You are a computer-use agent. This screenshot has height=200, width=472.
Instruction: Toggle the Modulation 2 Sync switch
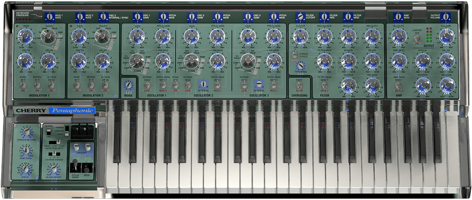coord(77,84)
